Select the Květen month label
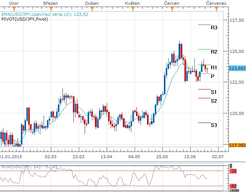 (x=132, y=3)
